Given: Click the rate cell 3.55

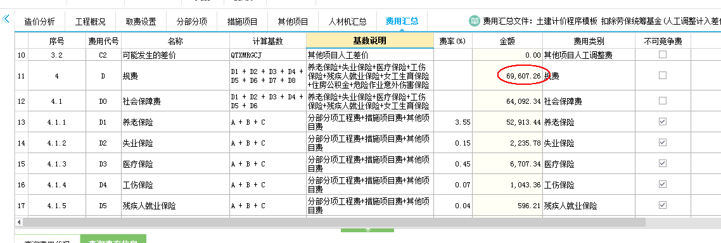Looking at the screenshot, I should point(453,122).
